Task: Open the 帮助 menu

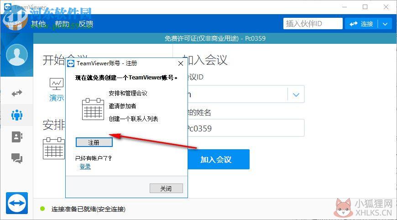Action: [62, 24]
